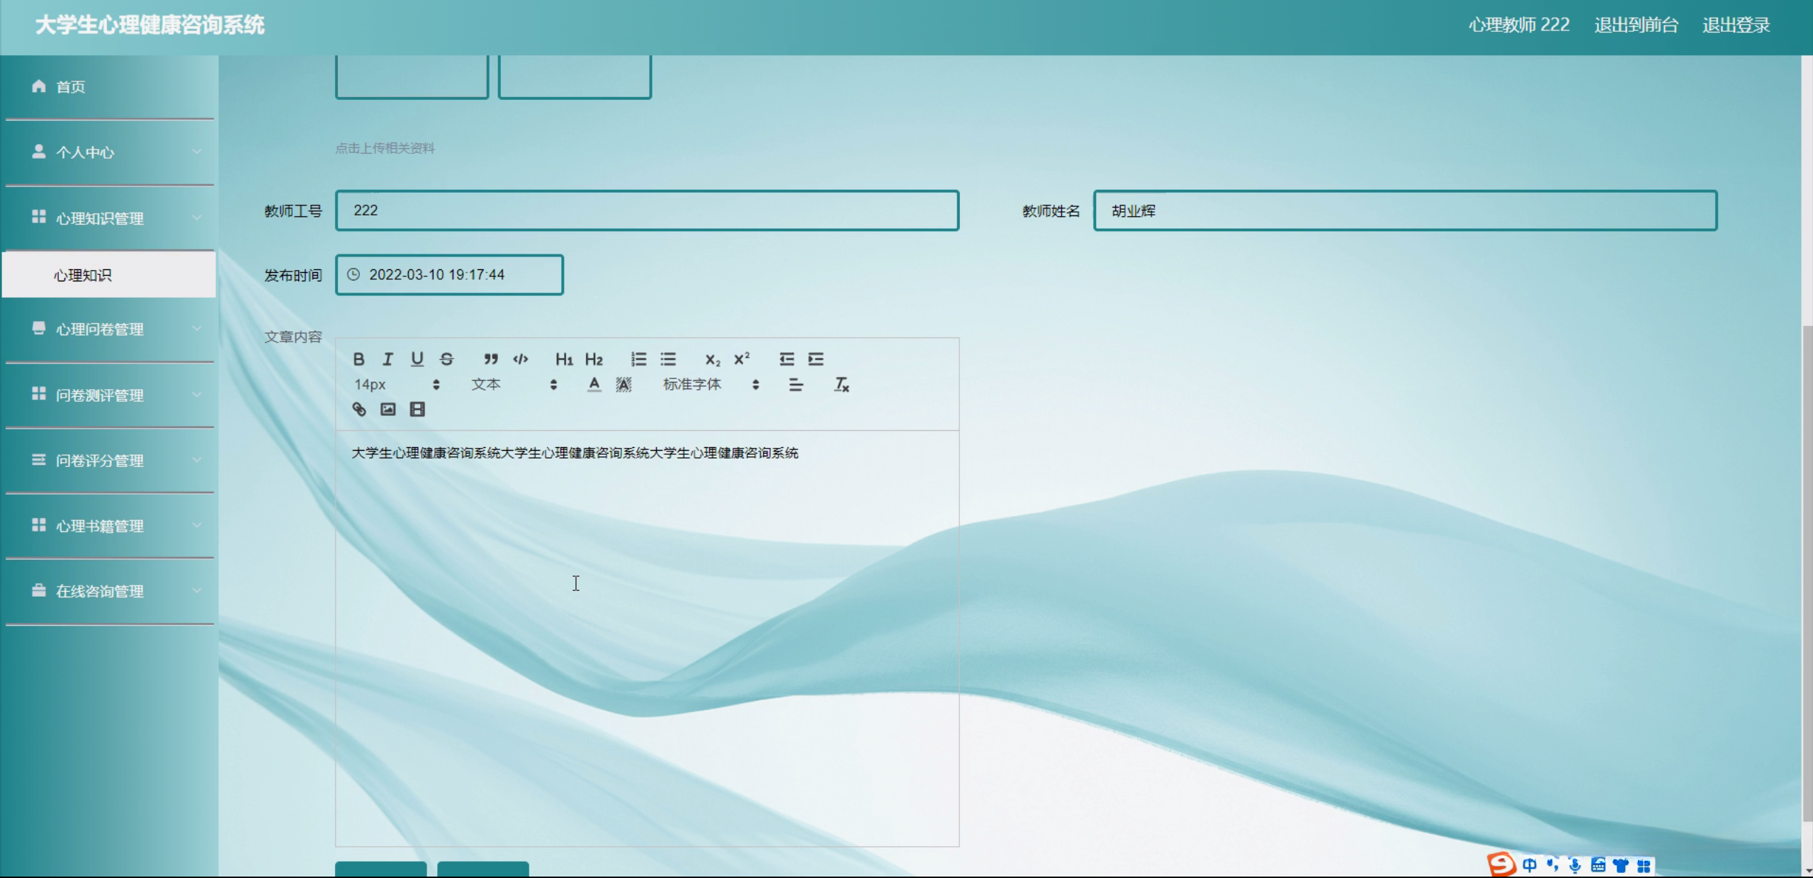
Task: Apply Heading 1 style
Action: click(564, 359)
